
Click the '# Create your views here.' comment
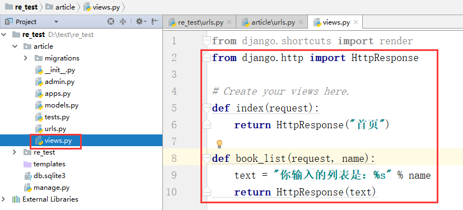[x=280, y=92]
